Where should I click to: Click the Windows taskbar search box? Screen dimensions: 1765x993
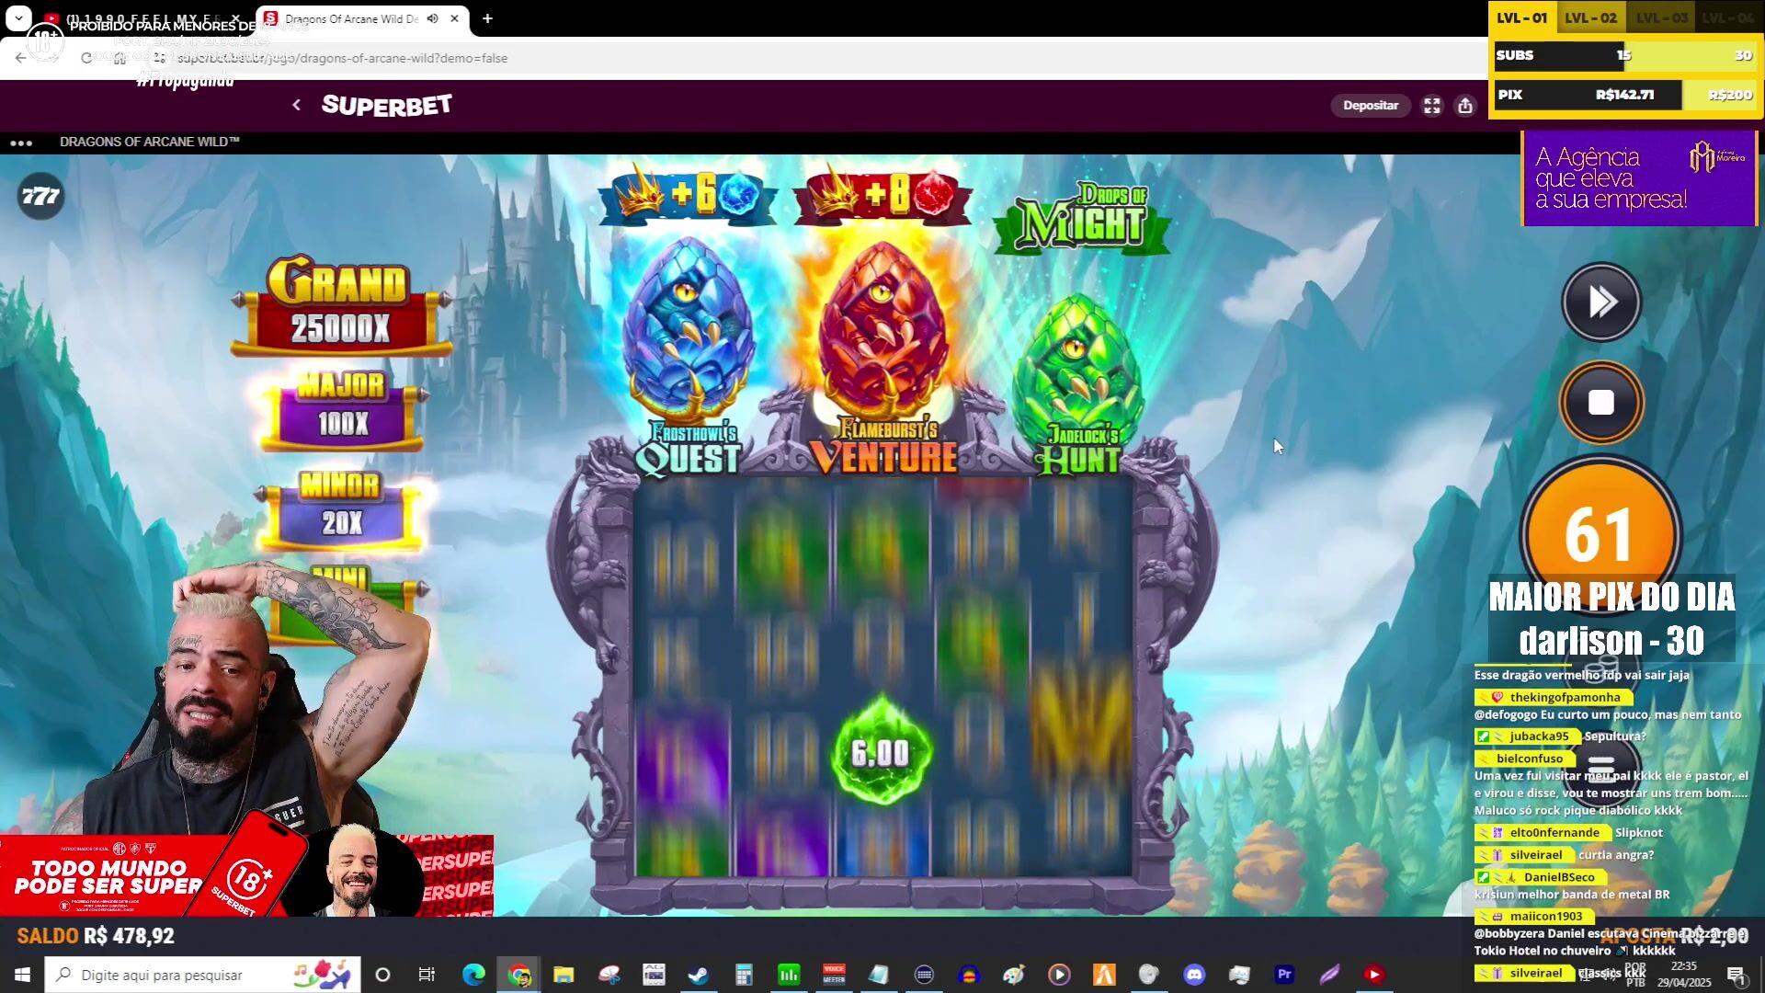point(202,975)
